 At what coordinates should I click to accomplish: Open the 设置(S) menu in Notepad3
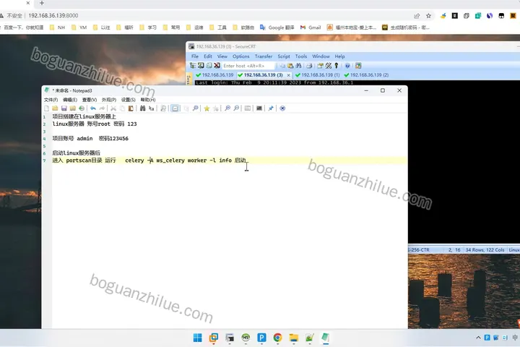(x=128, y=100)
